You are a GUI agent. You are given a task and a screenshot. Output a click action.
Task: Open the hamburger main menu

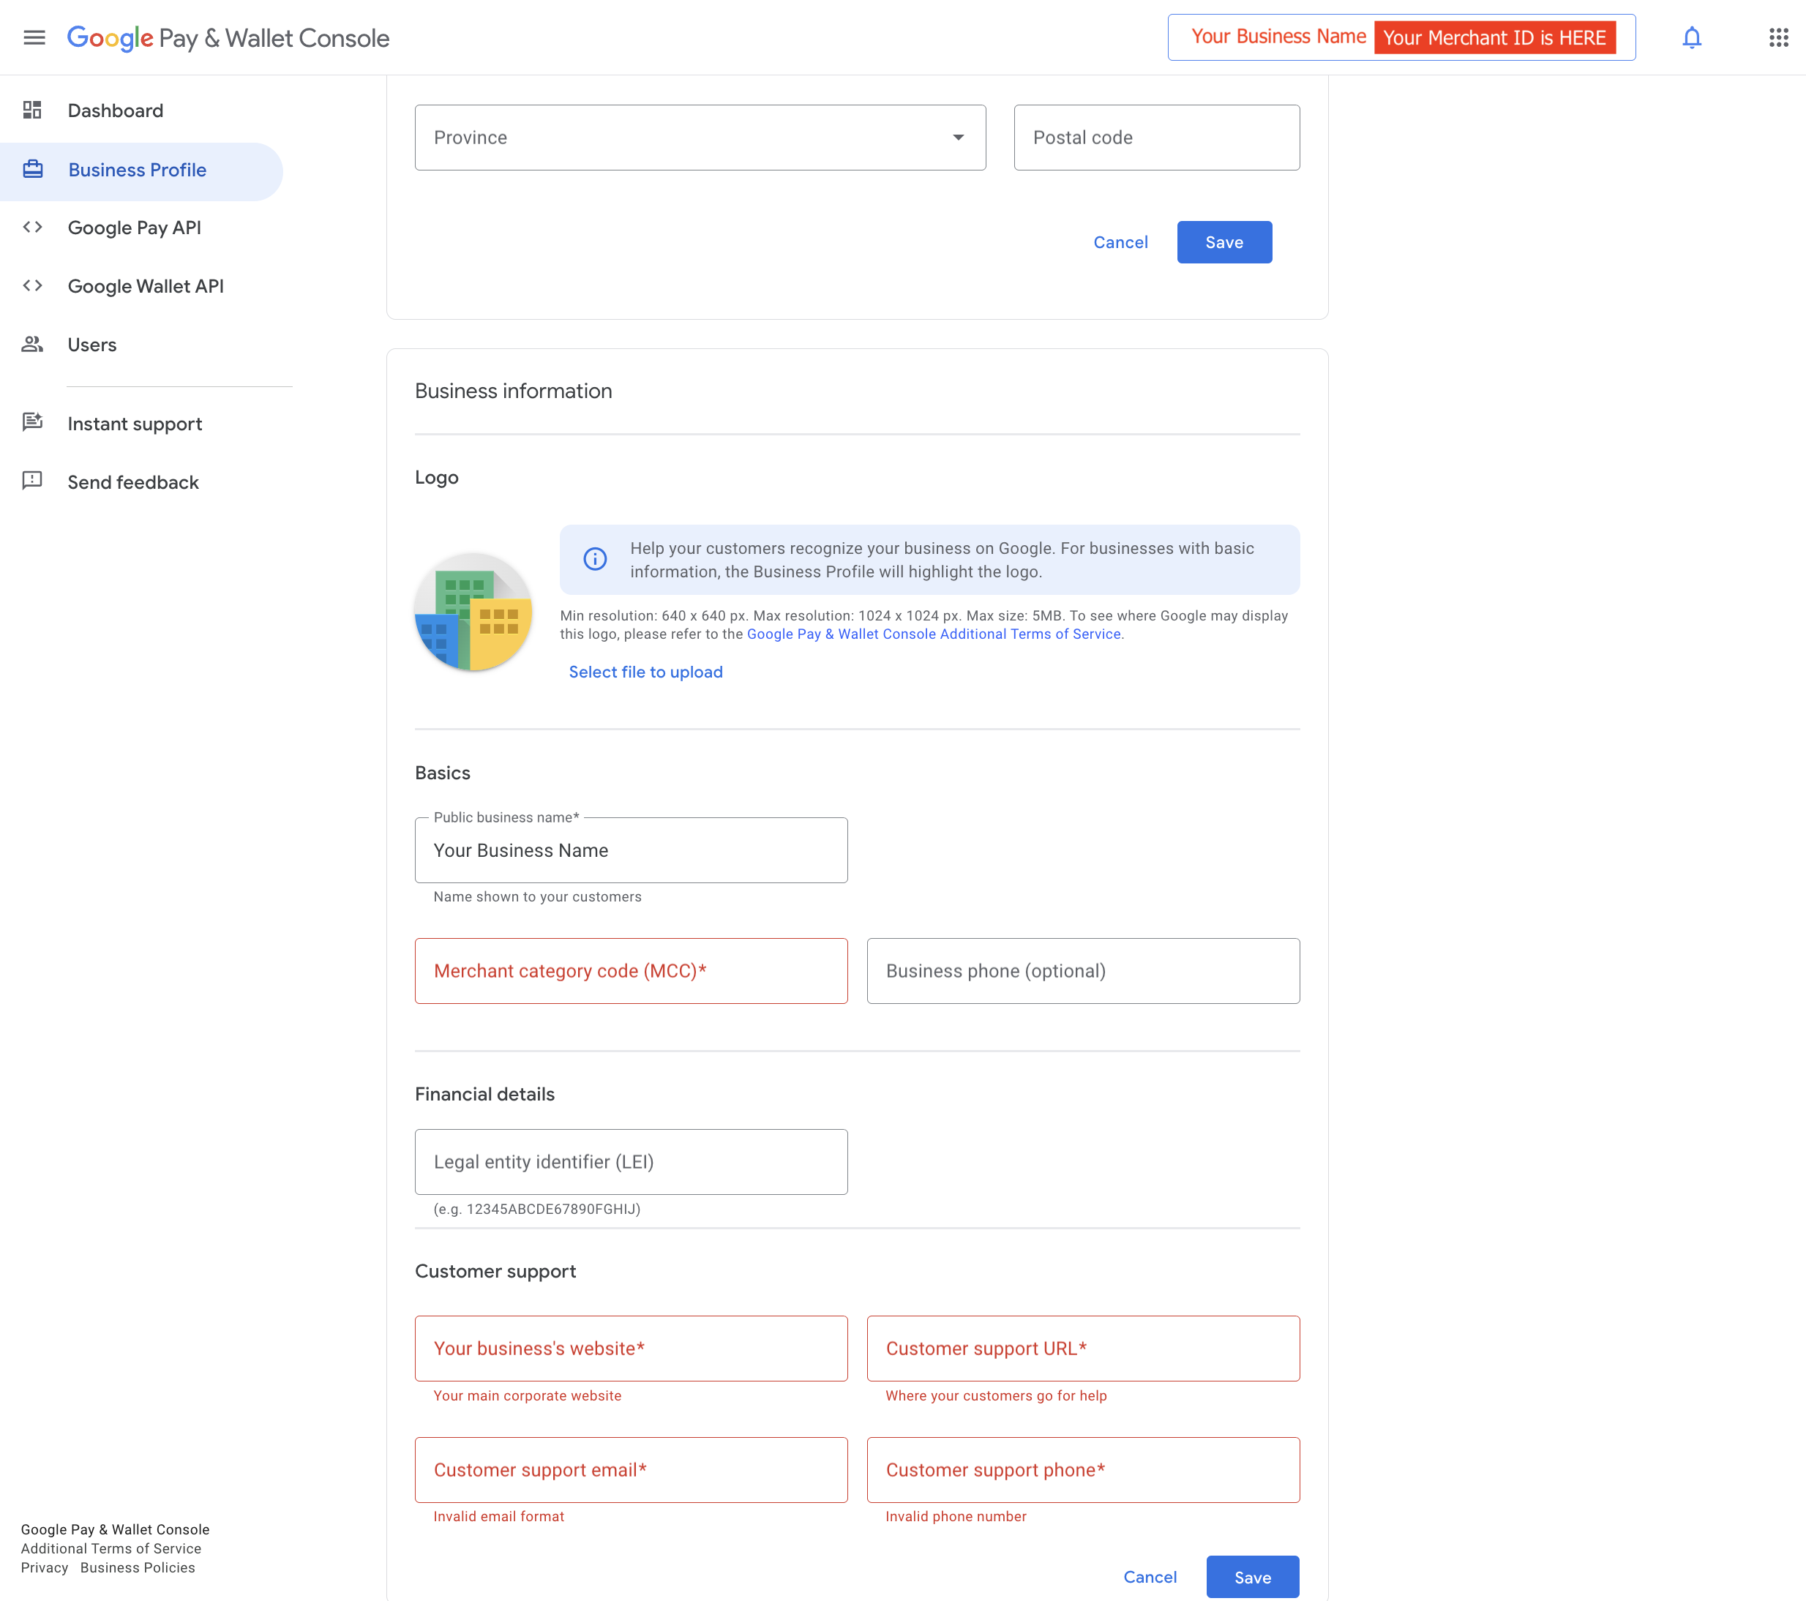34,38
